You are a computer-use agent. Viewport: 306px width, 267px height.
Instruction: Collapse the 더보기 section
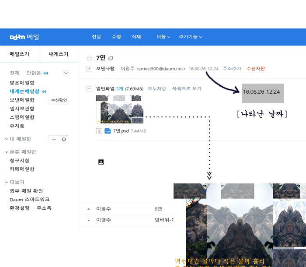(x=7, y=182)
